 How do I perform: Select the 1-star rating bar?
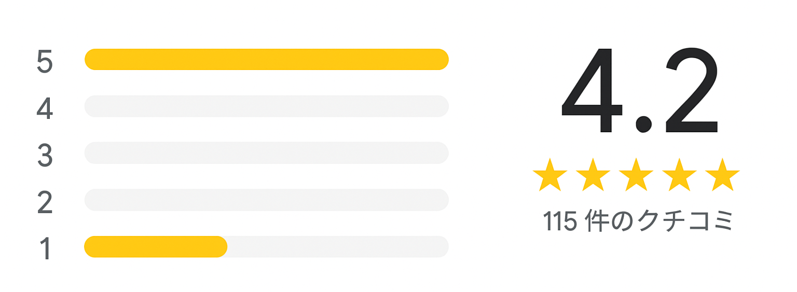click(266, 246)
